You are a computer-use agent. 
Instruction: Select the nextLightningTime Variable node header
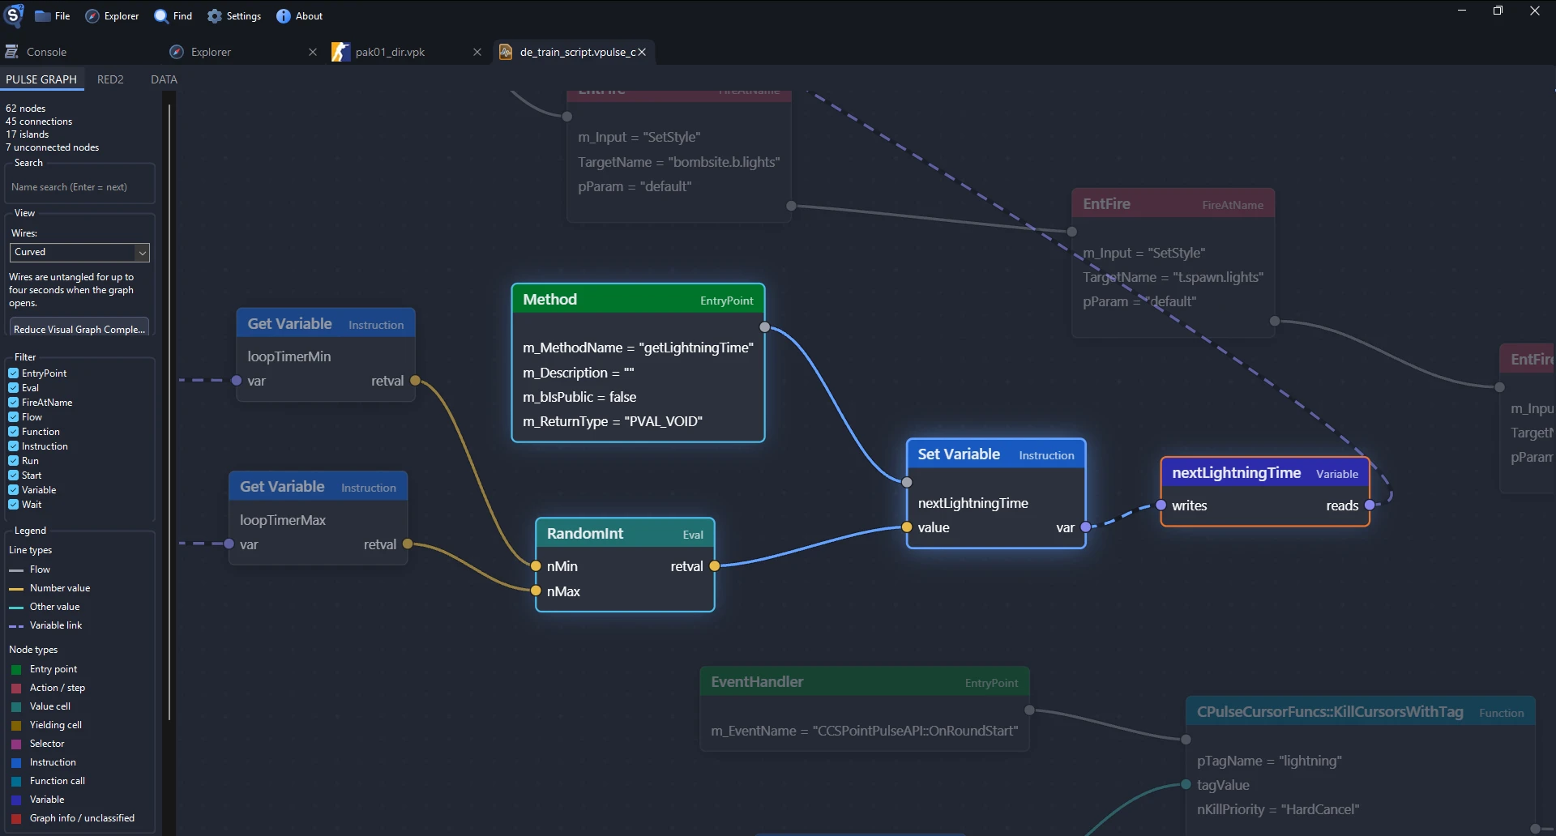click(x=1265, y=473)
